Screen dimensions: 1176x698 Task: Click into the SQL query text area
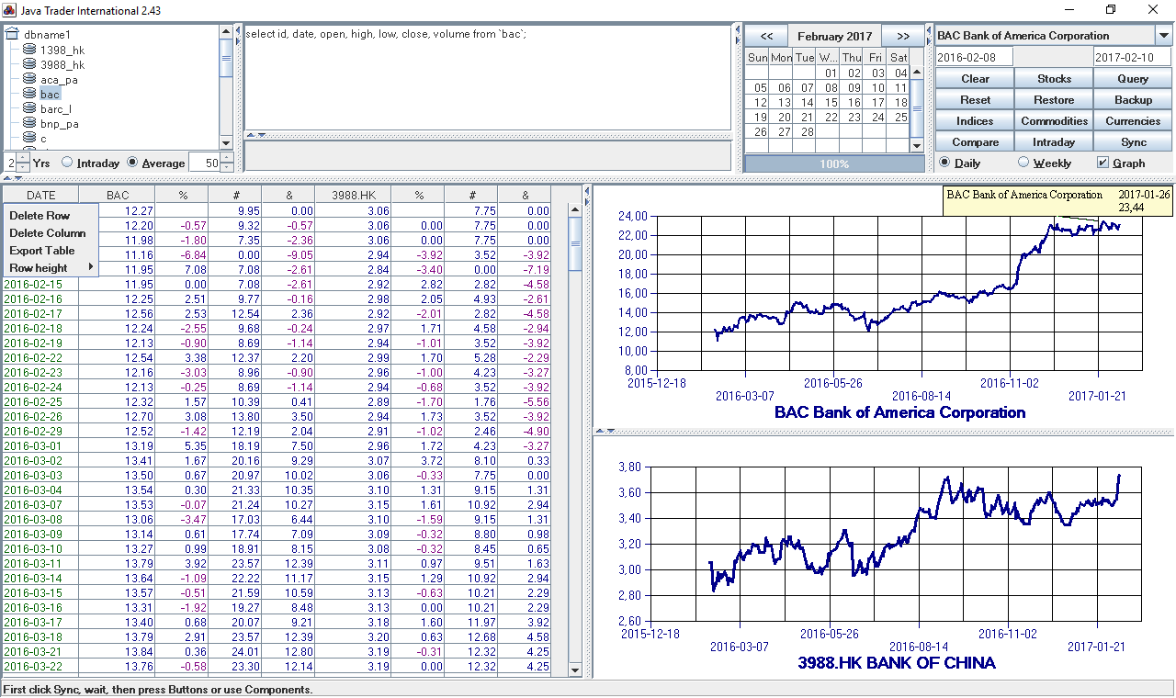tap(487, 78)
